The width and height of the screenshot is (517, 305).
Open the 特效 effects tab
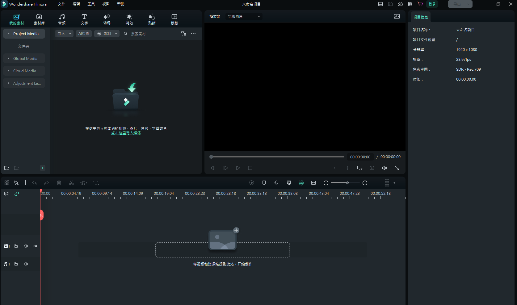pyautogui.click(x=129, y=19)
